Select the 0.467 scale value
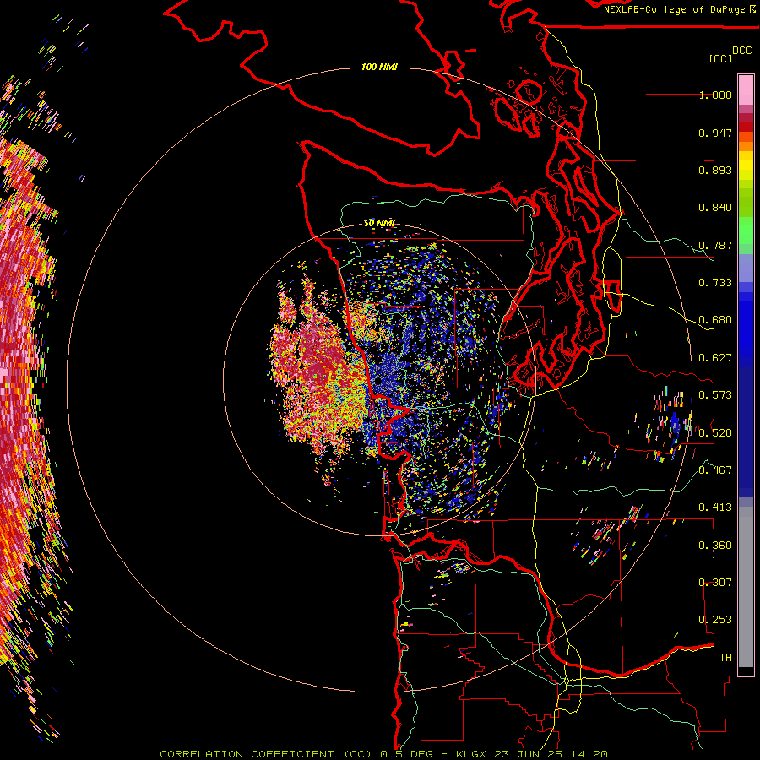760x760 pixels. pyautogui.click(x=715, y=470)
